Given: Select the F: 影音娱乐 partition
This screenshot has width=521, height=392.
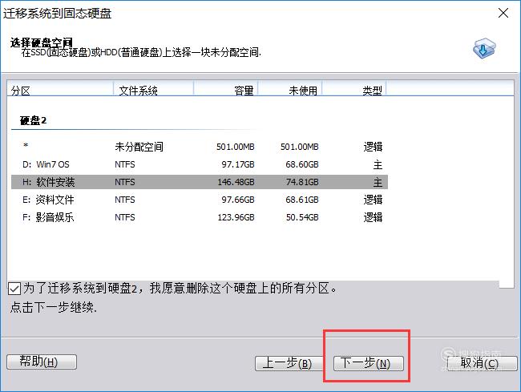Looking at the screenshot, I should [x=200, y=217].
